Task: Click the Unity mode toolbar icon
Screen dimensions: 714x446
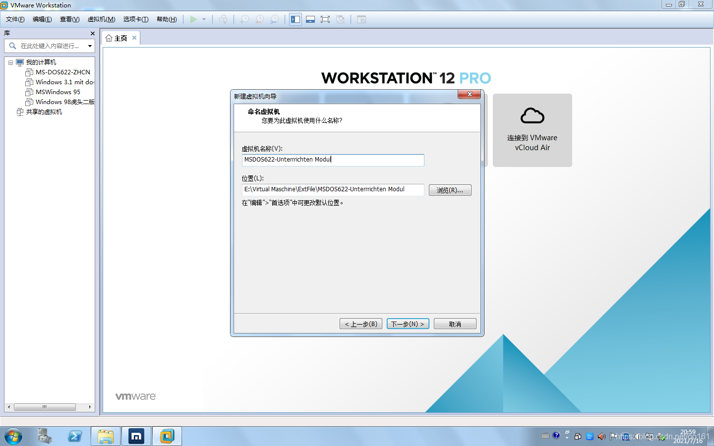Action: coord(340,19)
